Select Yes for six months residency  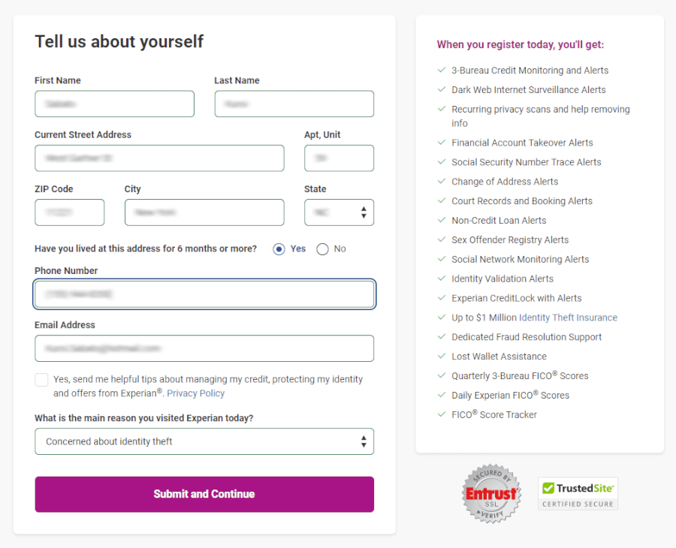point(279,249)
